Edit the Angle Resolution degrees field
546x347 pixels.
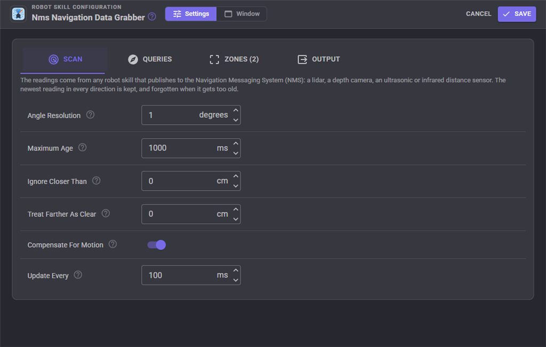coord(191,115)
